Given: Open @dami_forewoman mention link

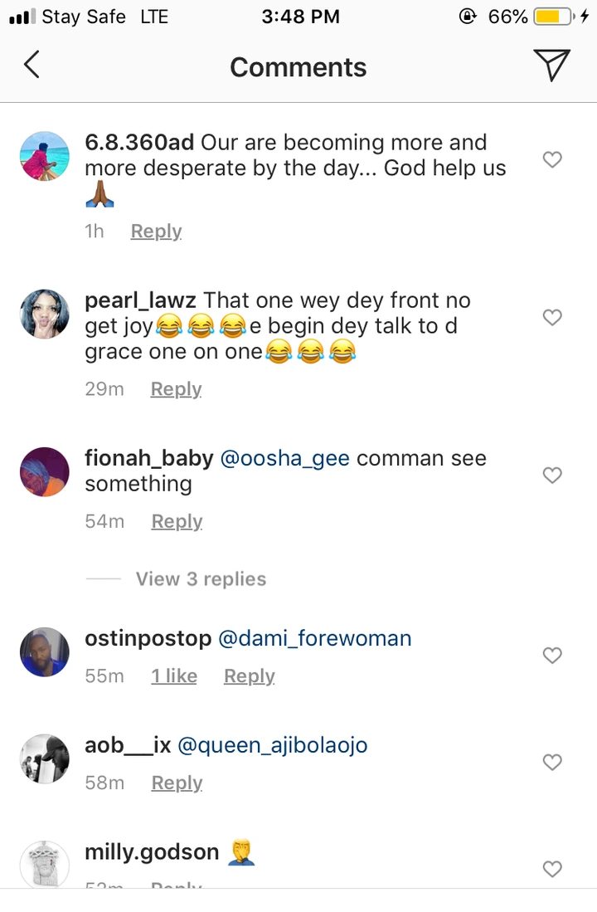Looking at the screenshot, I should pyautogui.click(x=314, y=639).
